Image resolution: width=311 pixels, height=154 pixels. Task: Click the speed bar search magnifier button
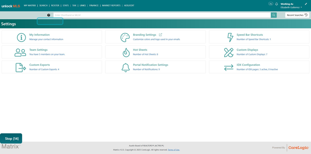[274, 15]
